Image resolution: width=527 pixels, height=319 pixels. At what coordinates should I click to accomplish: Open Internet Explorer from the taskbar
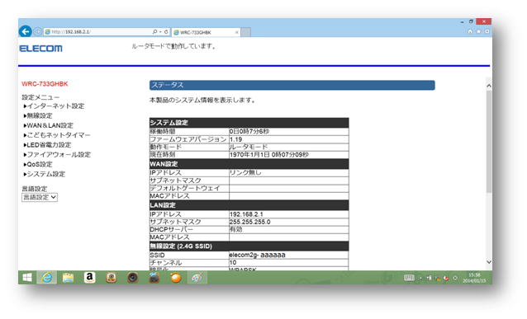point(47,278)
